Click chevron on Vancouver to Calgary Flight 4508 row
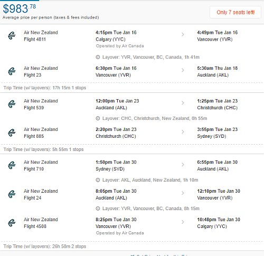The height and width of the screenshot is (256, 264). (183, 222)
